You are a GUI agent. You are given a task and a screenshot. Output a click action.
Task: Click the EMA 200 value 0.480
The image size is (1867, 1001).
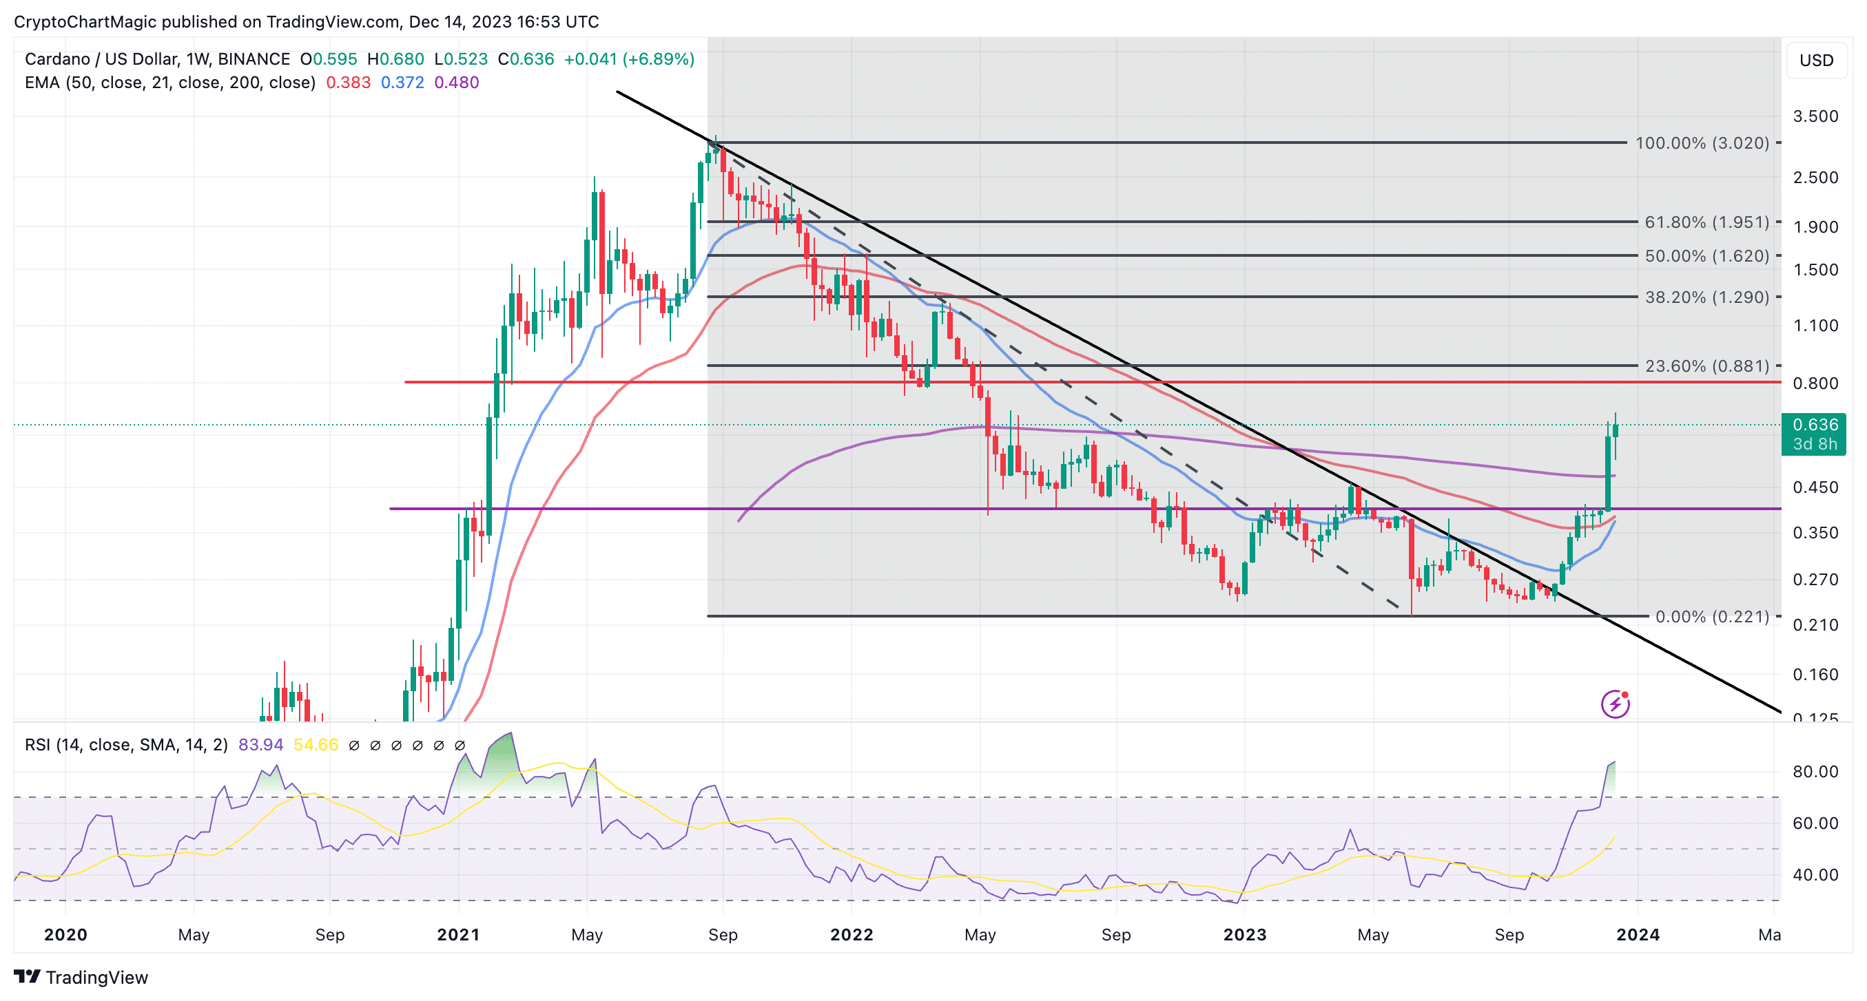click(457, 83)
